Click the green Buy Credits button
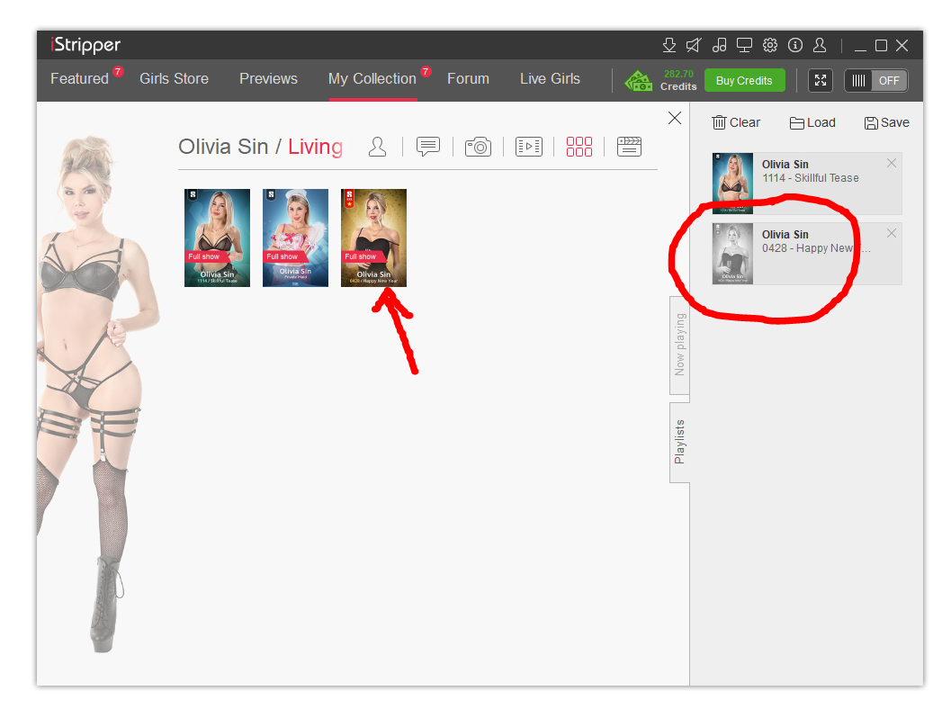942x709 pixels. tap(744, 80)
